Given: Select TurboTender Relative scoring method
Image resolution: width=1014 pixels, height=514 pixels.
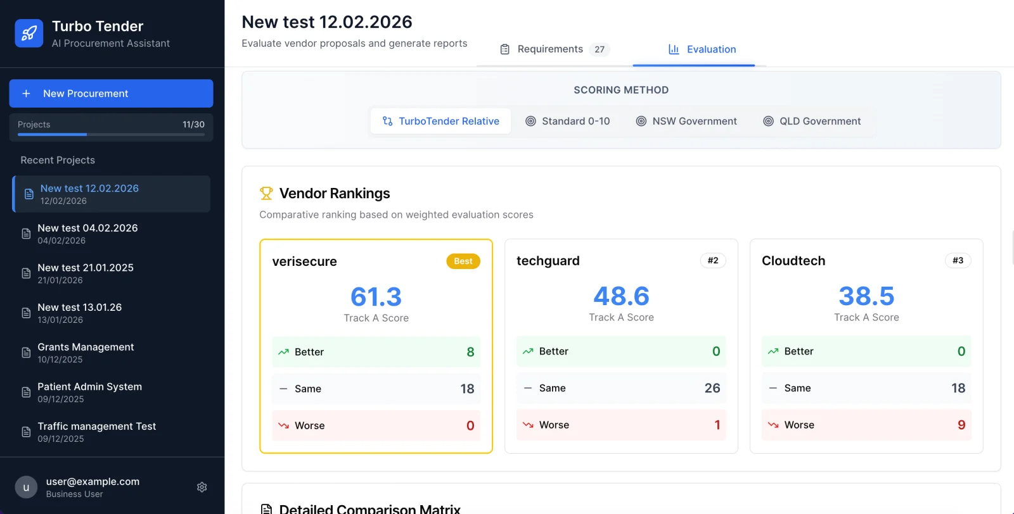Looking at the screenshot, I should pos(441,121).
